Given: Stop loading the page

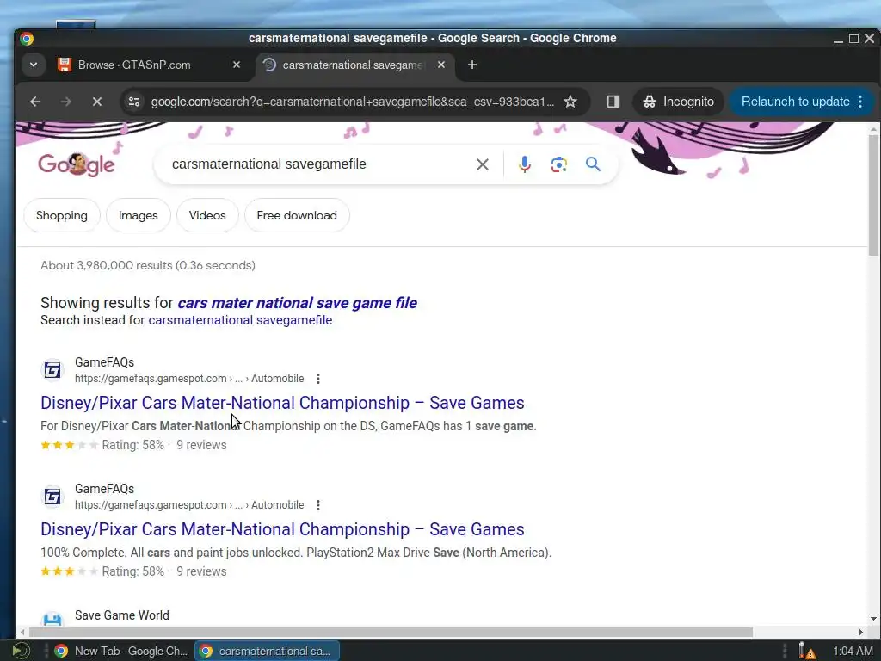Looking at the screenshot, I should [x=96, y=102].
